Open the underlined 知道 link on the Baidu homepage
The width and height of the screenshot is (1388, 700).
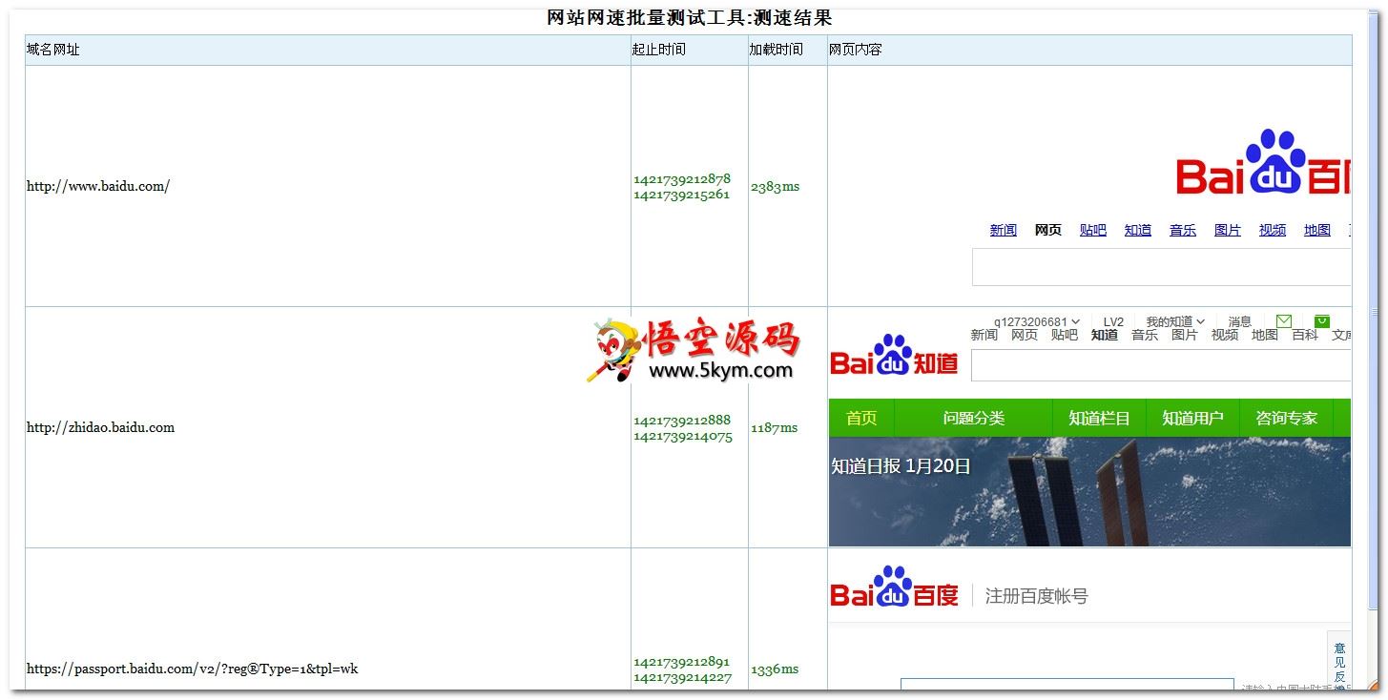click(1138, 230)
